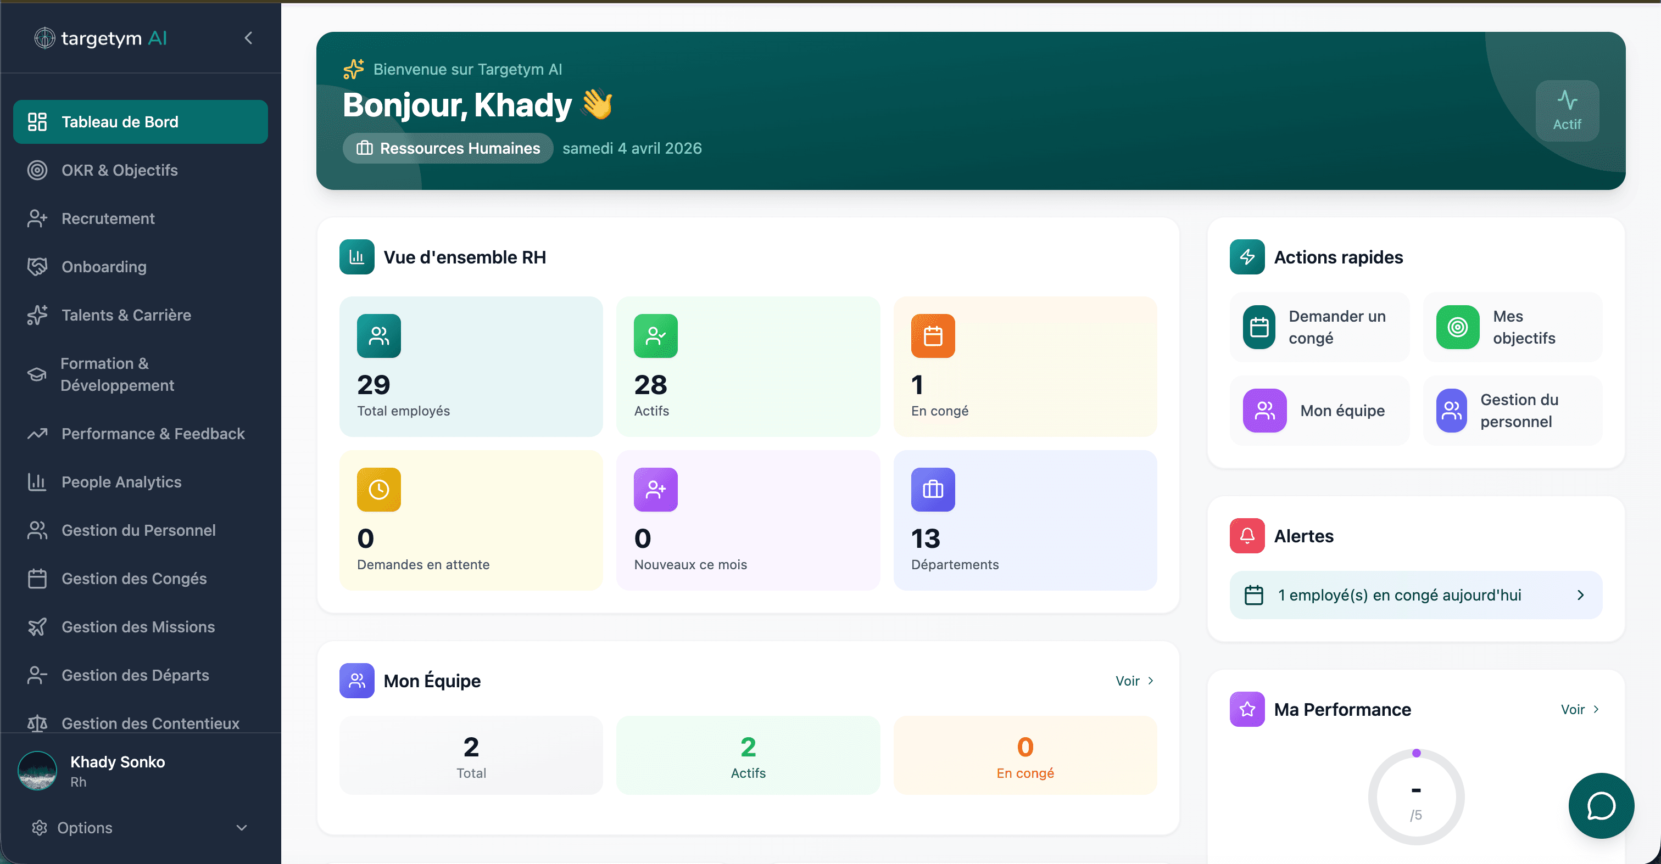Click the Mes objectifs target icon

(x=1458, y=327)
